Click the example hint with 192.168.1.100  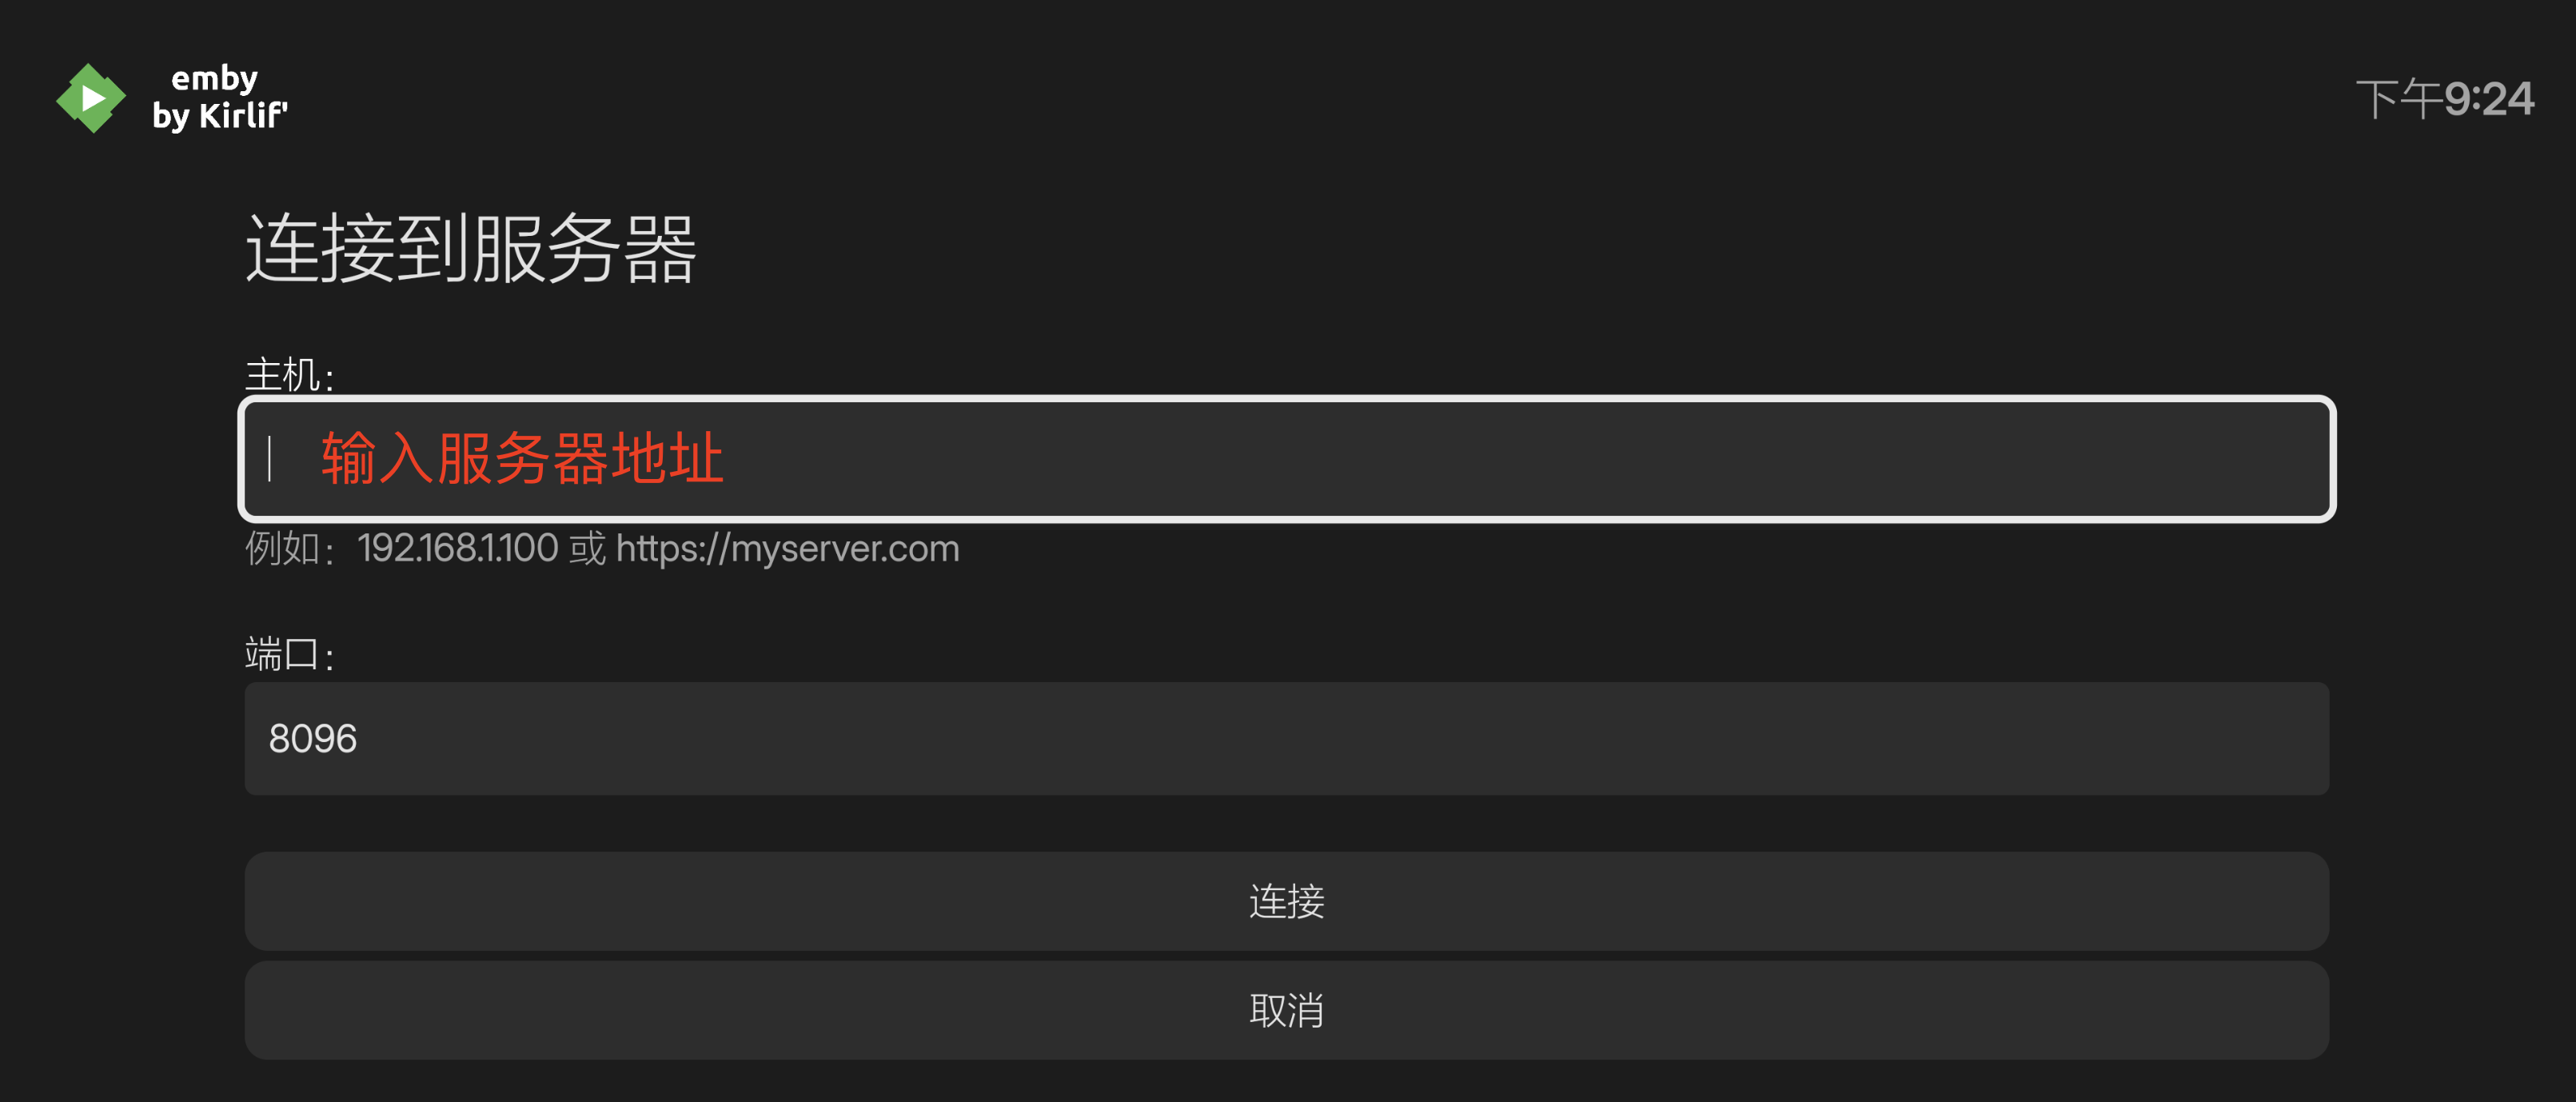pyautogui.click(x=602, y=548)
